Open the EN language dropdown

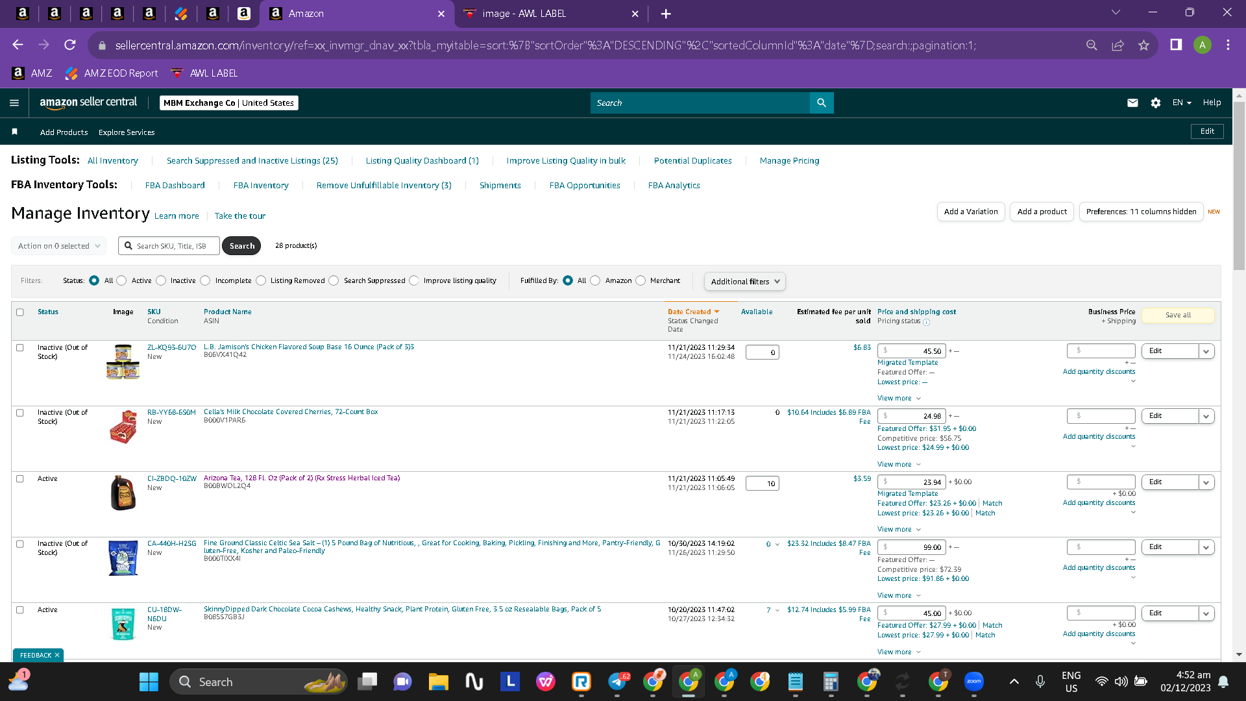click(1182, 103)
